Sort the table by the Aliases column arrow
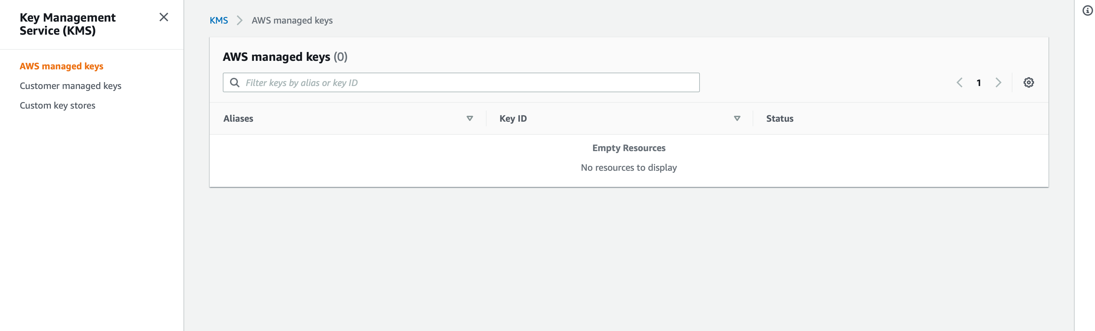1095x331 pixels. click(x=470, y=119)
